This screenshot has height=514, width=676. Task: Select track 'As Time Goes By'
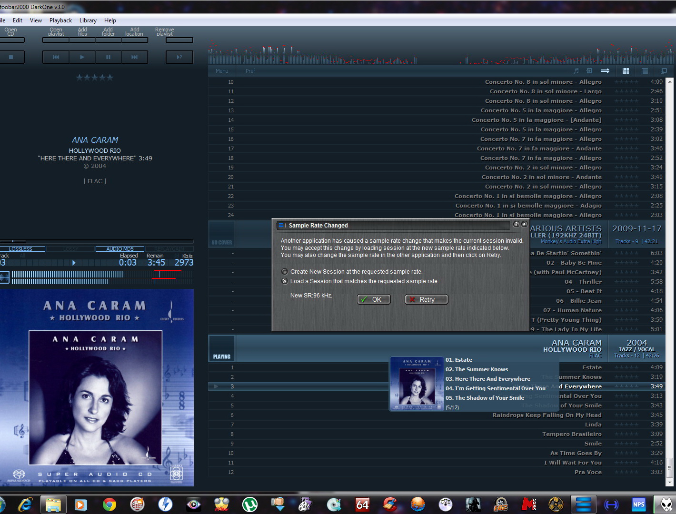(x=437, y=453)
